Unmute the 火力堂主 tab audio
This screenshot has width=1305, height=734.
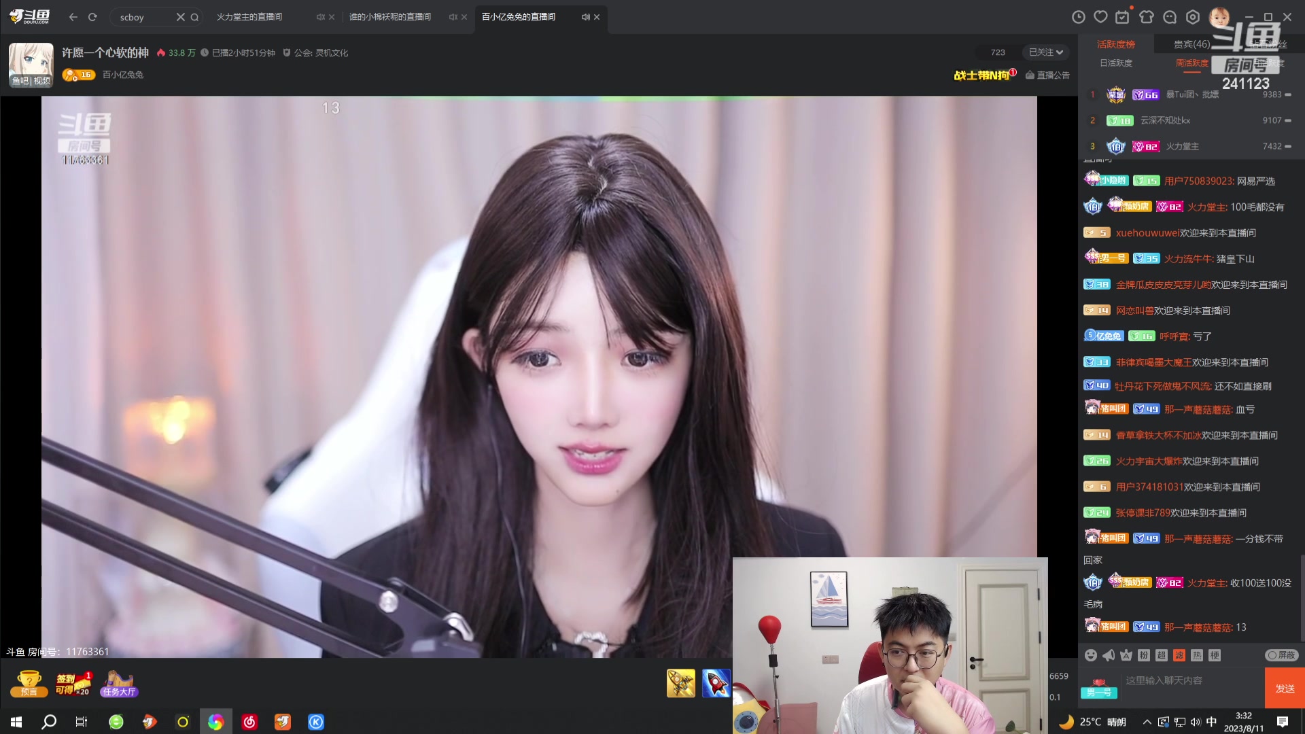click(x=320, y=17)
